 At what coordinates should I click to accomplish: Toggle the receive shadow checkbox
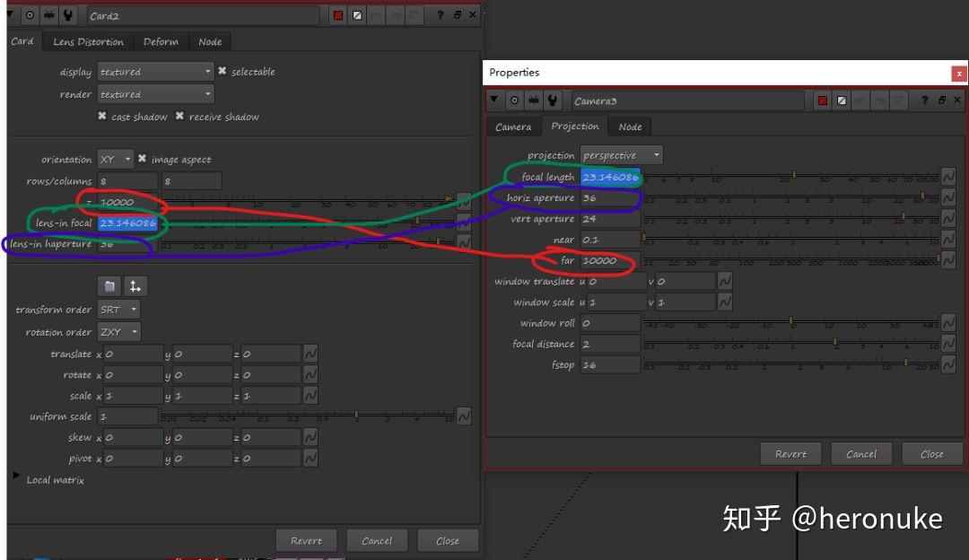tap(179, 116)
